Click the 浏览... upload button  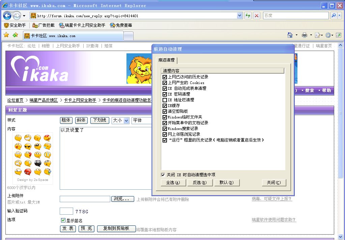tap(122, 199)
